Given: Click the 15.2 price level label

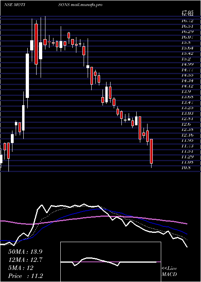Looking at the screenshot, I should coord(186,59).
